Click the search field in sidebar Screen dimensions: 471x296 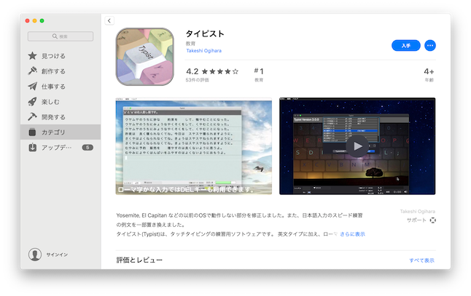pyautogui.click(x=61, y=36)
